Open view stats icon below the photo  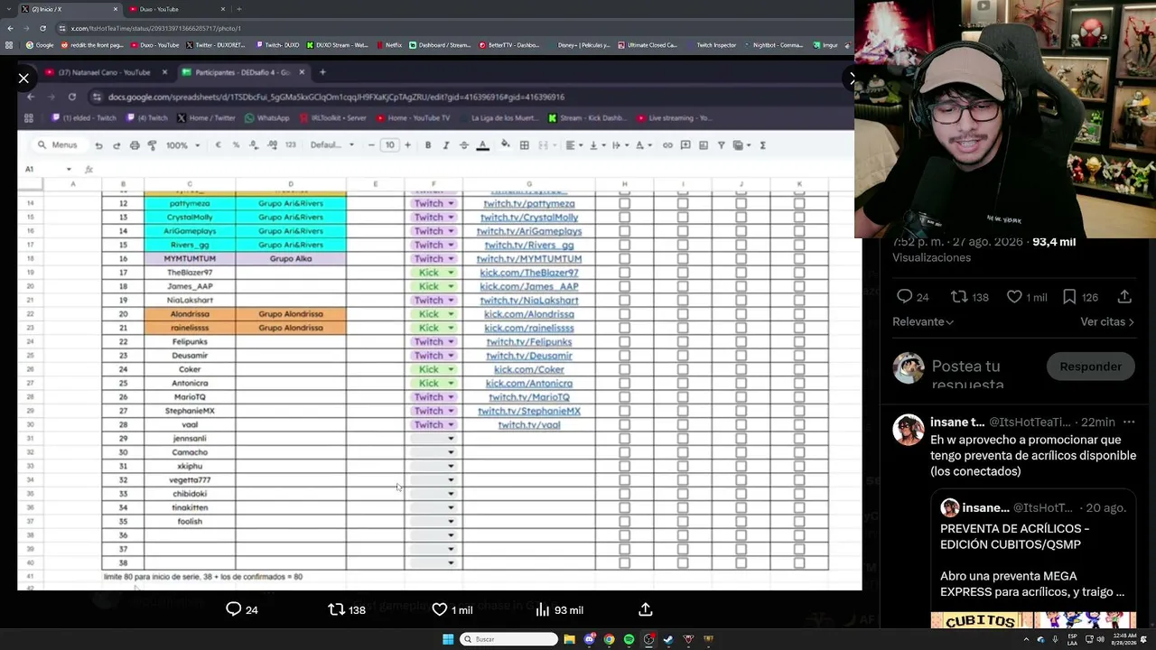[543, 609]
